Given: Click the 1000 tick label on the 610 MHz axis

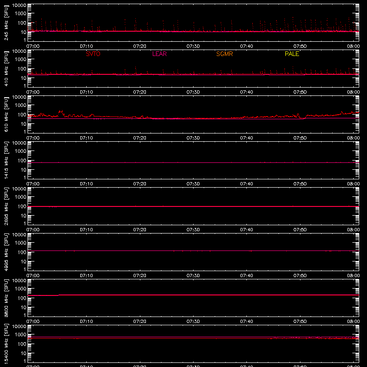Looking at the screenshot, I should point(21,106).
